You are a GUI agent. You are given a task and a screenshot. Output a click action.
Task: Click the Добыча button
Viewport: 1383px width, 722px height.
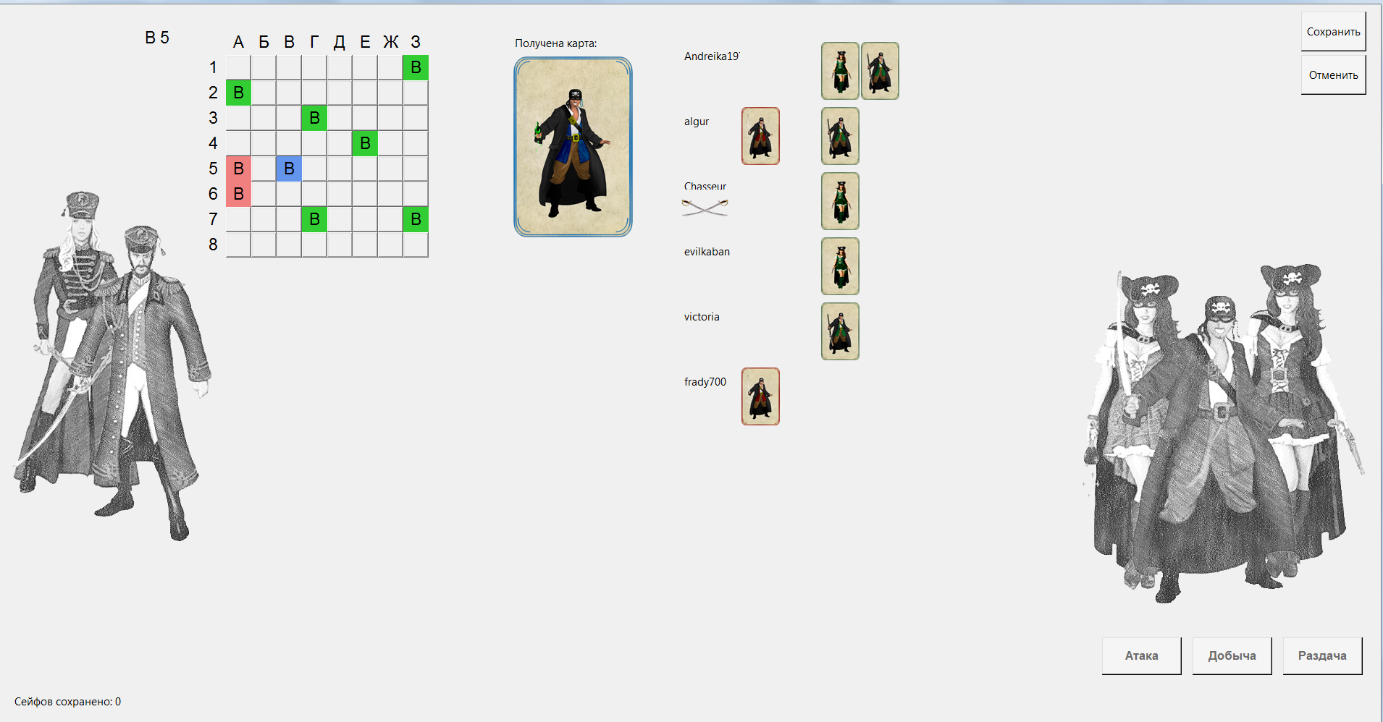(x=1232, y=655)
